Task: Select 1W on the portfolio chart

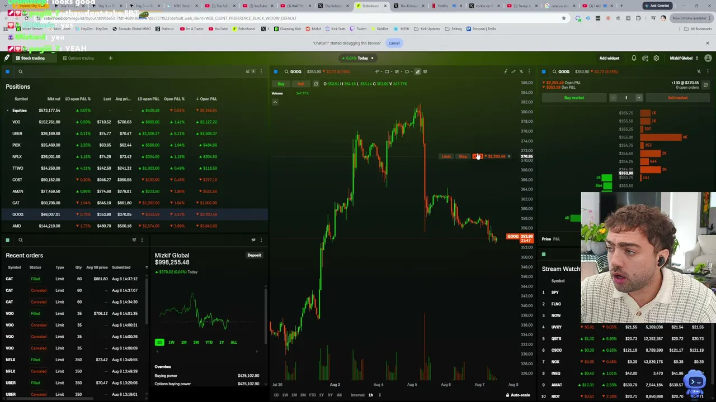Action: [171, 342]
